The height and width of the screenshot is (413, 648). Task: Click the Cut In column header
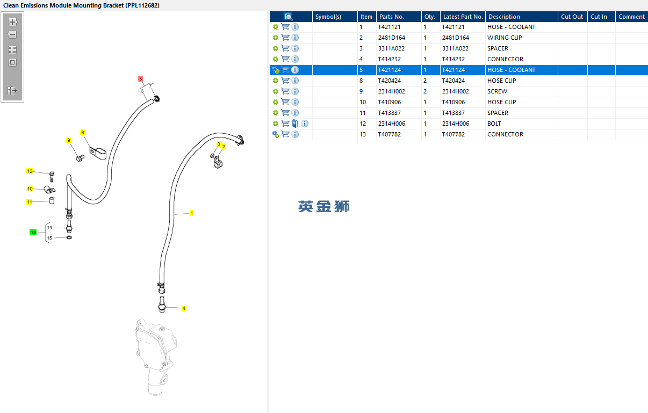pyautogui.click(x=602, y=17)
